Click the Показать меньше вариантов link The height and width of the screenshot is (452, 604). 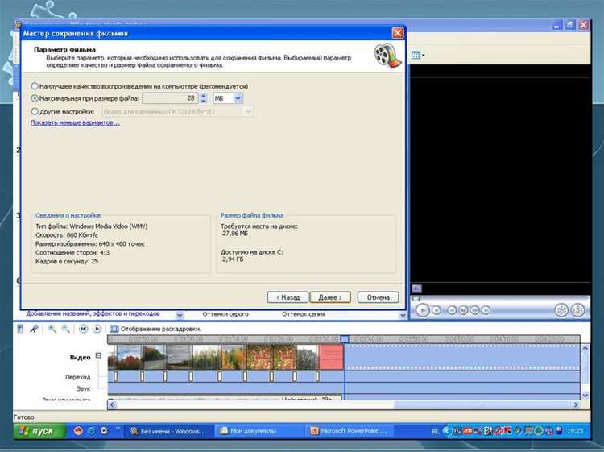(x=75, y=123)
